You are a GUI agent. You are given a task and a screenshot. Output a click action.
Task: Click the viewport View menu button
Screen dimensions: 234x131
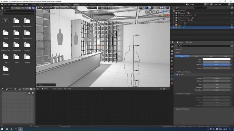58,8
